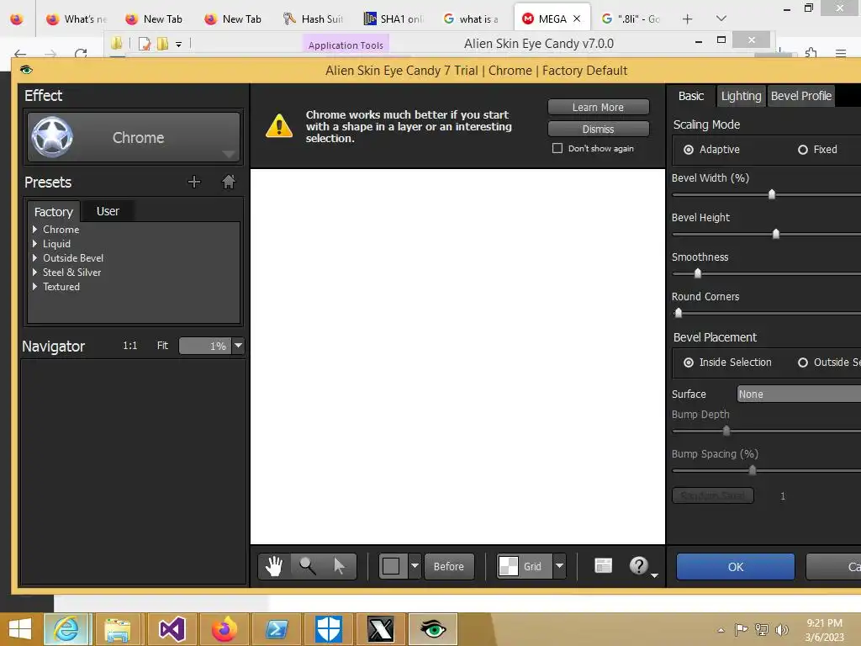Select the arrow pointer tool
This screenshot has height=646, width=861.
(340, 566)
